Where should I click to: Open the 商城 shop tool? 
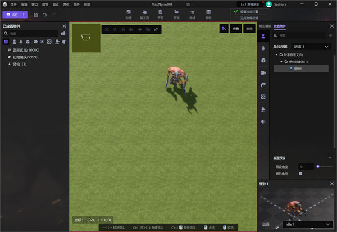193,13
